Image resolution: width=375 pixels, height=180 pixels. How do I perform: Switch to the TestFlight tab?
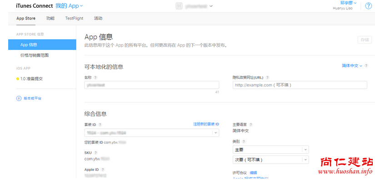pyautogui.click(x=74, y=18)
